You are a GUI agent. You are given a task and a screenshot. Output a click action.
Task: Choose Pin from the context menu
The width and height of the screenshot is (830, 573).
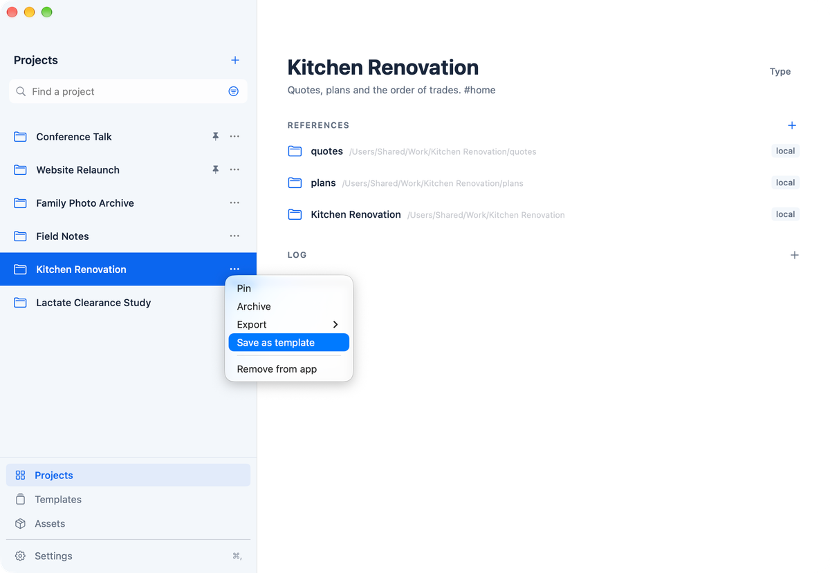pyautogui.click(x=289, y=288)
